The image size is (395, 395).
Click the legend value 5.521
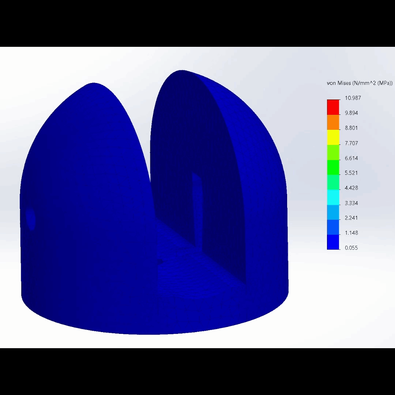351,173
